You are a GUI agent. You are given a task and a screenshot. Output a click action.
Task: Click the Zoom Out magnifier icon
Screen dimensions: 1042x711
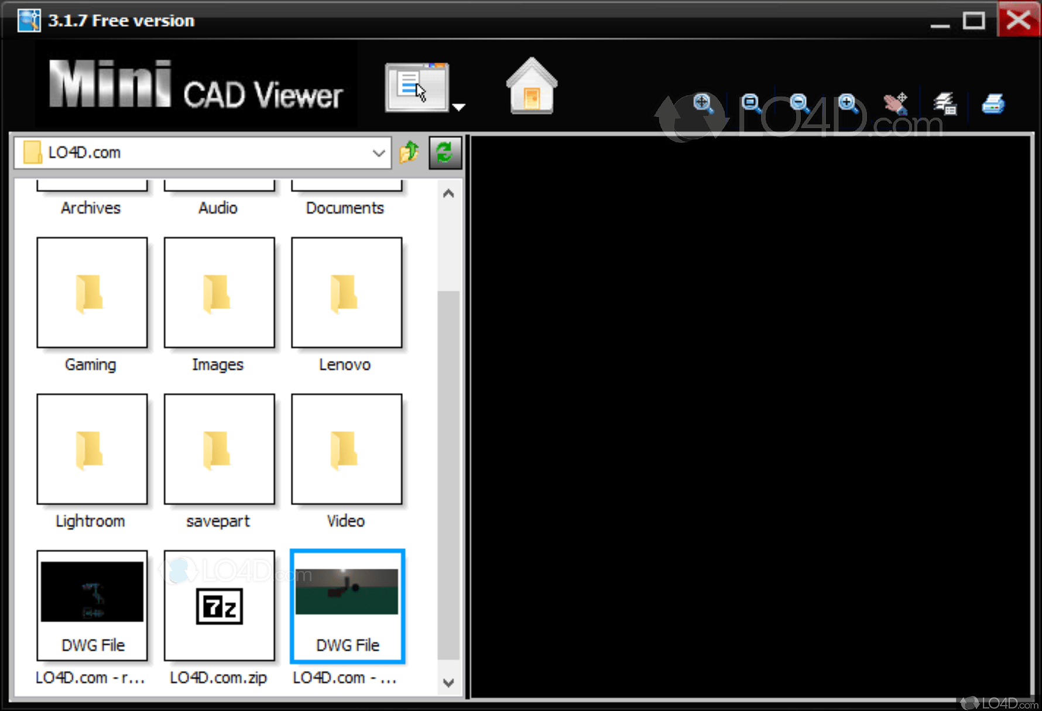tap(800, 104)
